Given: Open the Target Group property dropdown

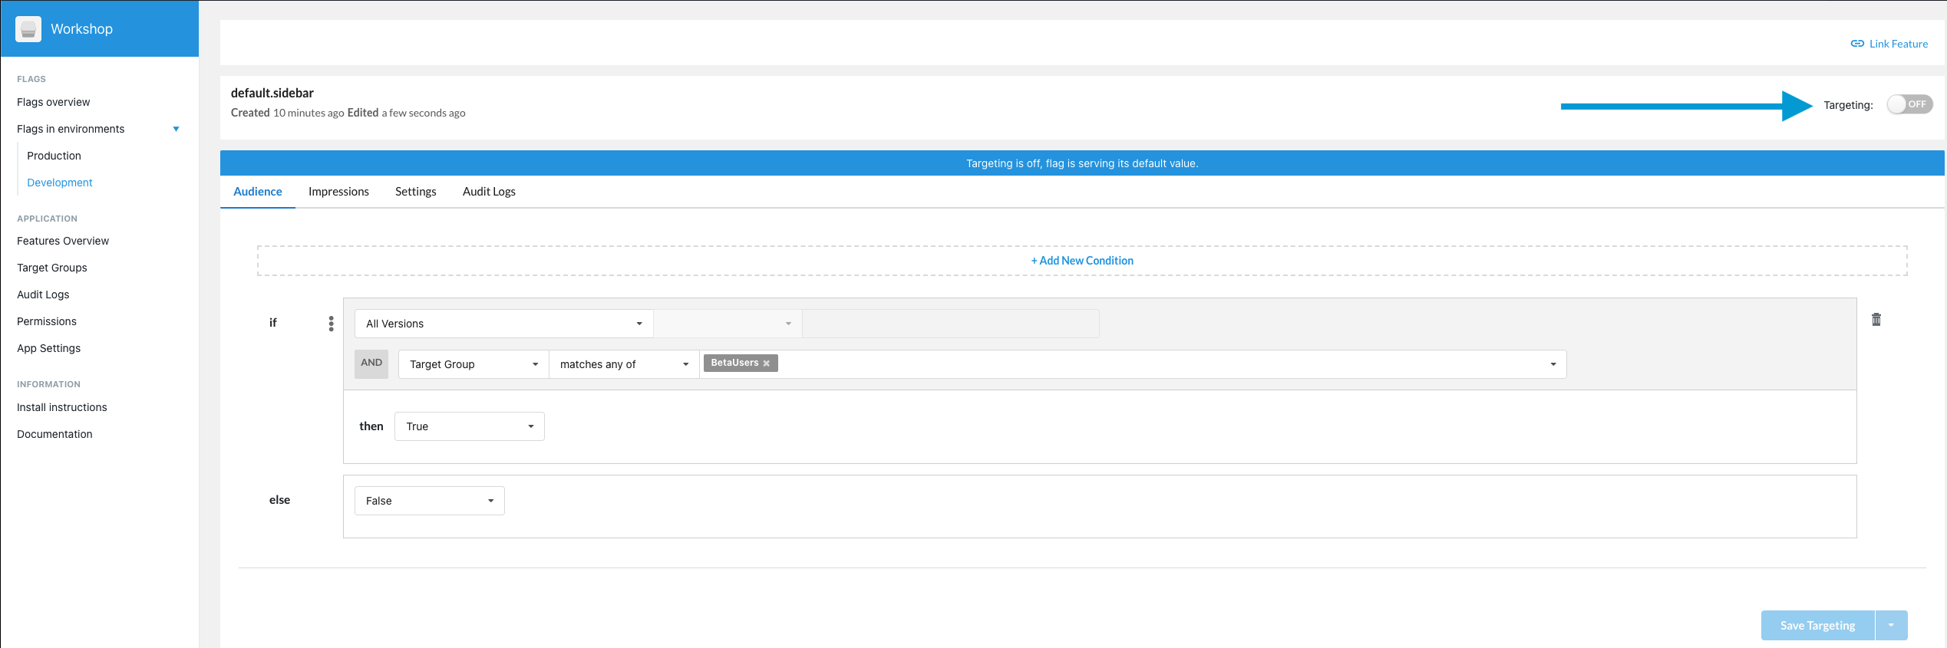Looking at the screenshot, I should pos(474,364).
